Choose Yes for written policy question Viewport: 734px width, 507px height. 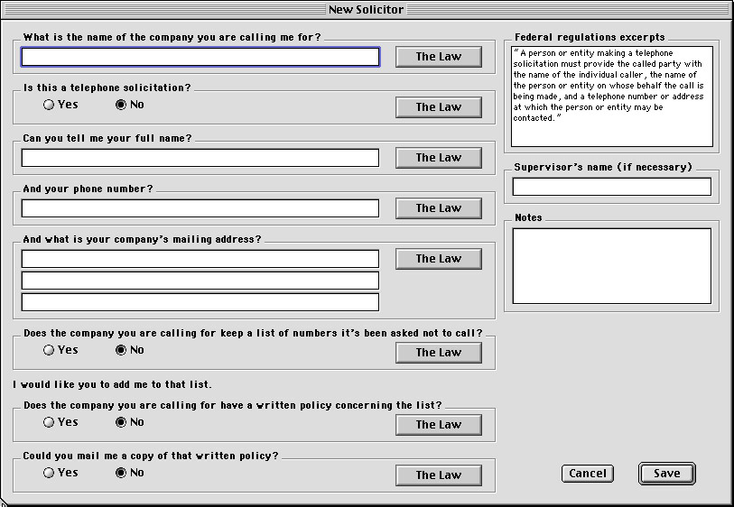pos(49,422)
